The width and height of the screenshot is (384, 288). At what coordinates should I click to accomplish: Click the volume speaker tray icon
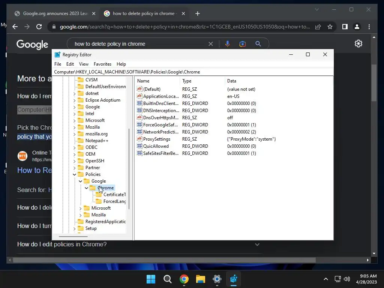(x=347, y=279)
